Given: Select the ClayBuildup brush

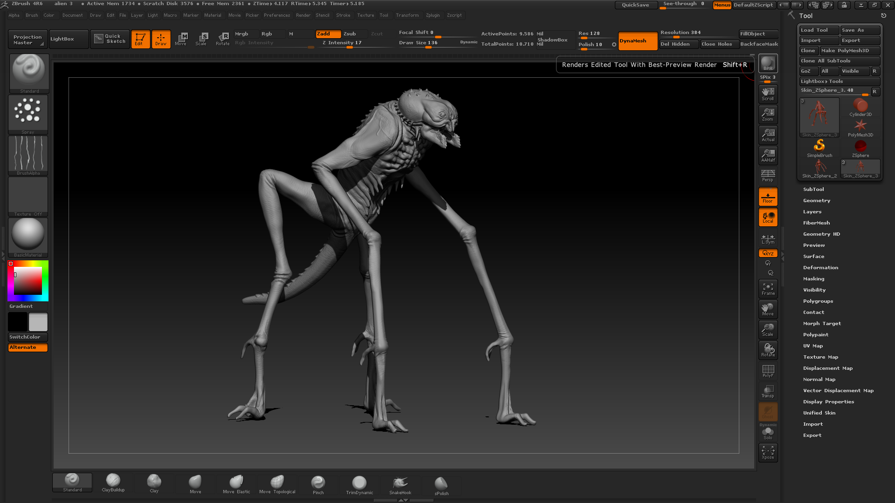Looking at the screenshot, I should click(x=113, y=483).
